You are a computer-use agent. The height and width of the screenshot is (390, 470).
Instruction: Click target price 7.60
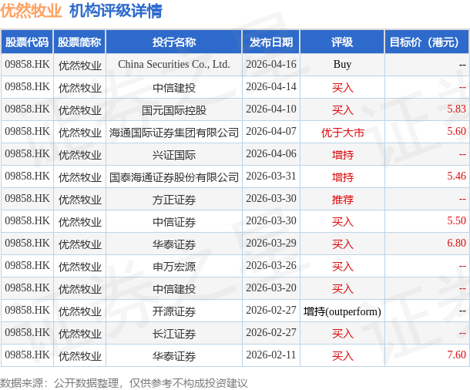[456, 355]
